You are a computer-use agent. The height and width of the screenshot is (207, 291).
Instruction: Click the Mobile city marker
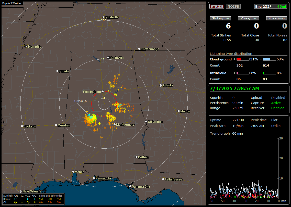(x=73, y=172)
